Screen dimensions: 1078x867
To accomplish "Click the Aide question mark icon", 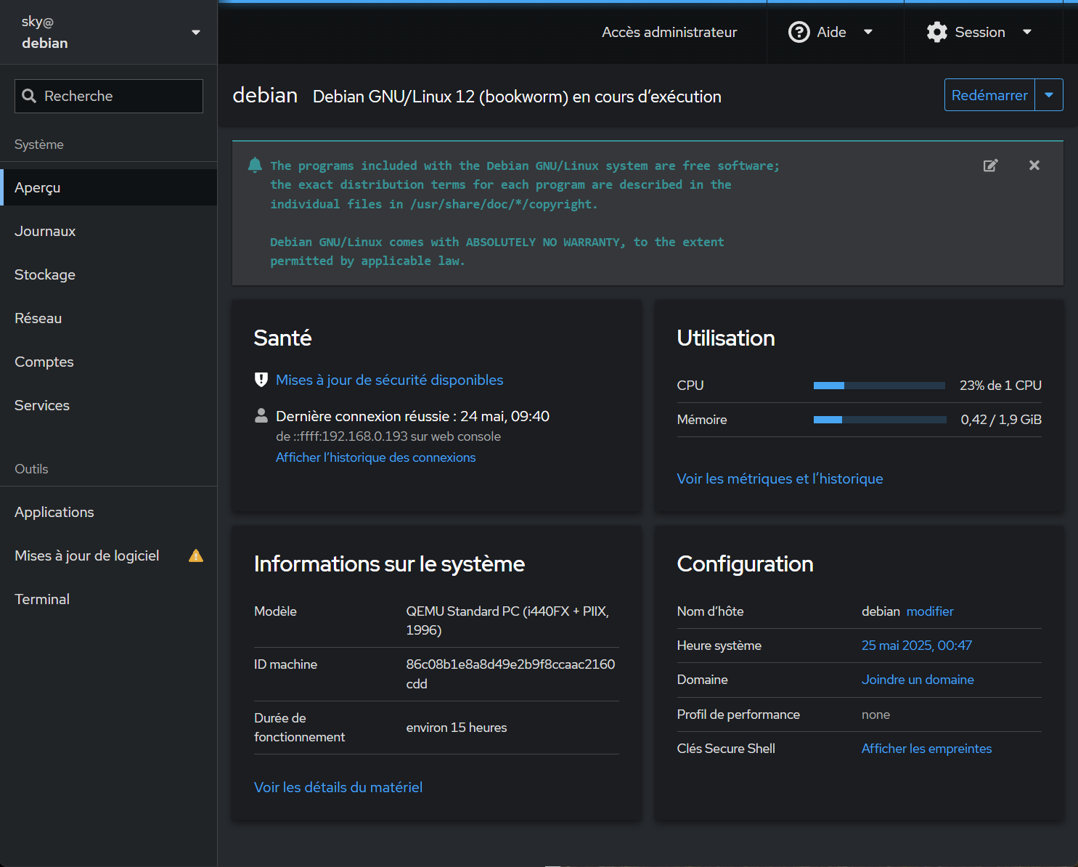I will pyautogui.click(x=799, y=32).
